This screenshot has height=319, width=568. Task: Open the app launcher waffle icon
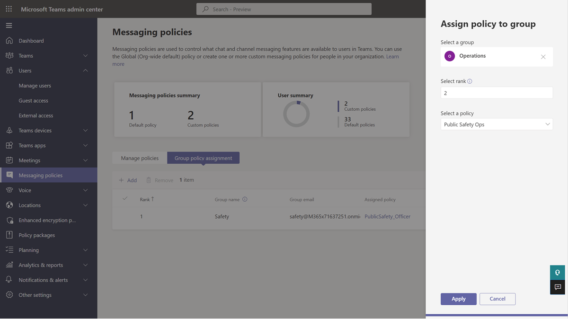(9, 9)
